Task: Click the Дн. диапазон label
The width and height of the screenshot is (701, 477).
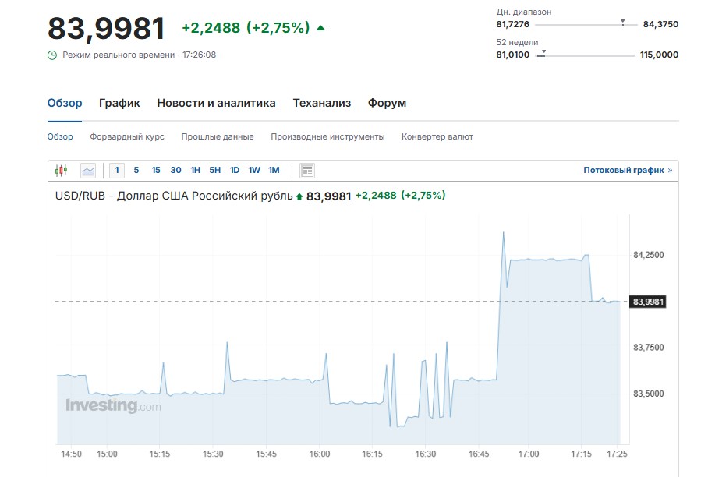Action: (x=524, y=12)
